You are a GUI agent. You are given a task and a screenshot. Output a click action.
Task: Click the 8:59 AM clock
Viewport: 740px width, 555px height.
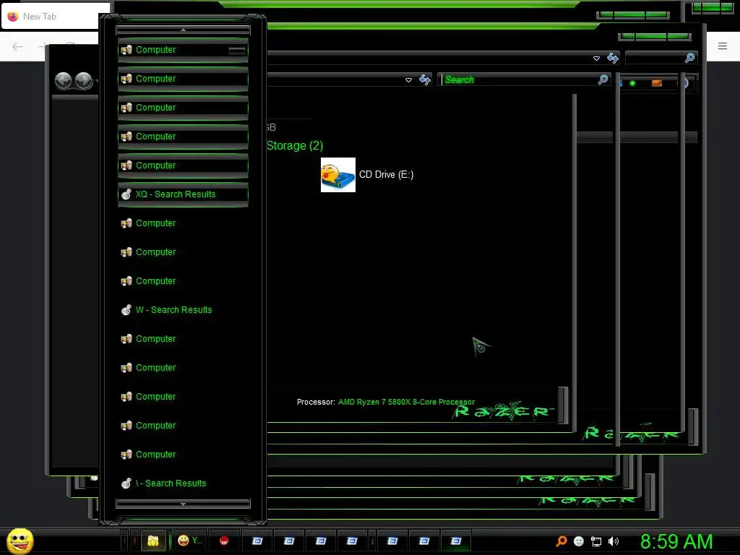pyautogui.click(x=676, y=541)
